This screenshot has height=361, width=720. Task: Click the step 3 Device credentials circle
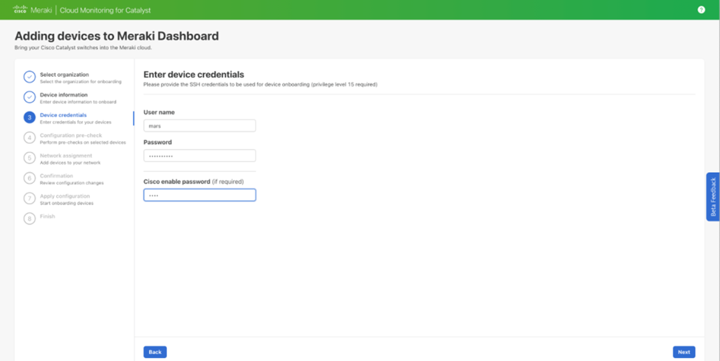tap(30, 117)
